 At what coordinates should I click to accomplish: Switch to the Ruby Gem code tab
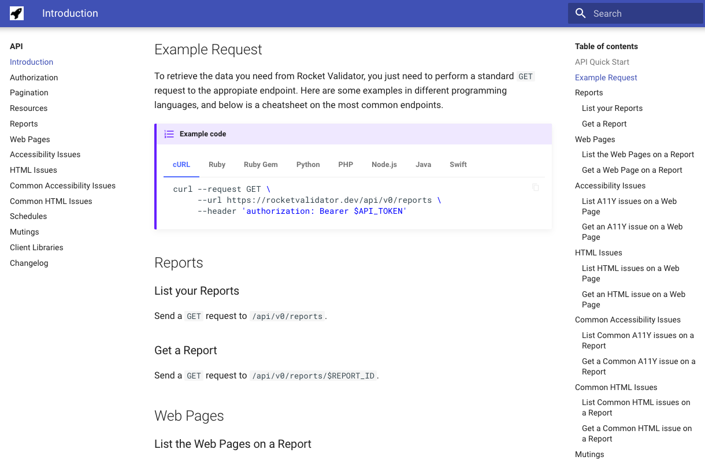[x=261, y=165]
